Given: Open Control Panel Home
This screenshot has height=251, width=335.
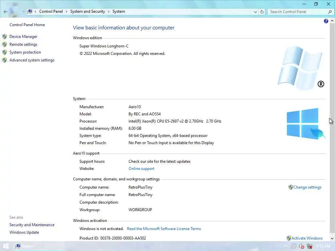Looking at the screenshot, I should pos(27,25).
